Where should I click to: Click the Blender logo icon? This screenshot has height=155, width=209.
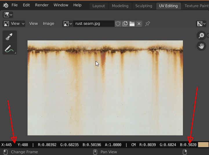pyautogui.click(x=6, y=5)
